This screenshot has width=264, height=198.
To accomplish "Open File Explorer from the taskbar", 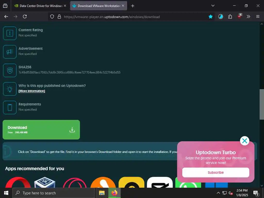I will coord(102,193).
